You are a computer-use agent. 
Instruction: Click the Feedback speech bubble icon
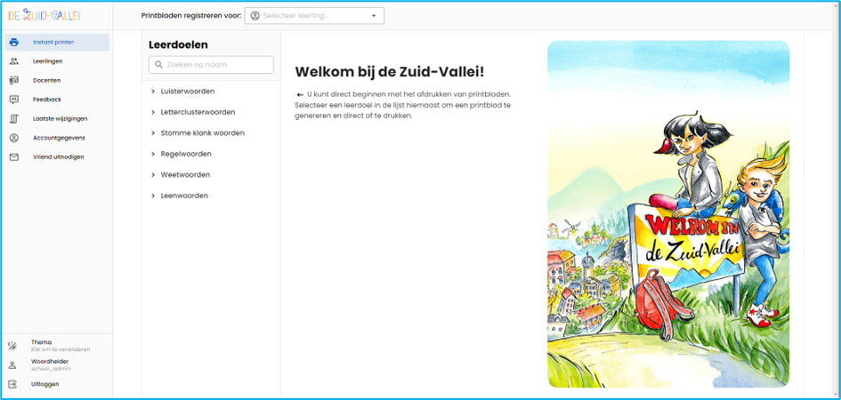pyautogui.click(x=14, y=100)
